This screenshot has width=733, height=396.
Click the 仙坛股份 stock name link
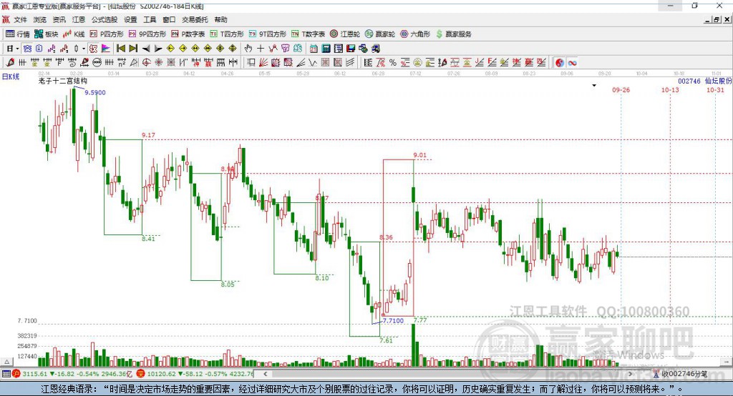point(718,81)
